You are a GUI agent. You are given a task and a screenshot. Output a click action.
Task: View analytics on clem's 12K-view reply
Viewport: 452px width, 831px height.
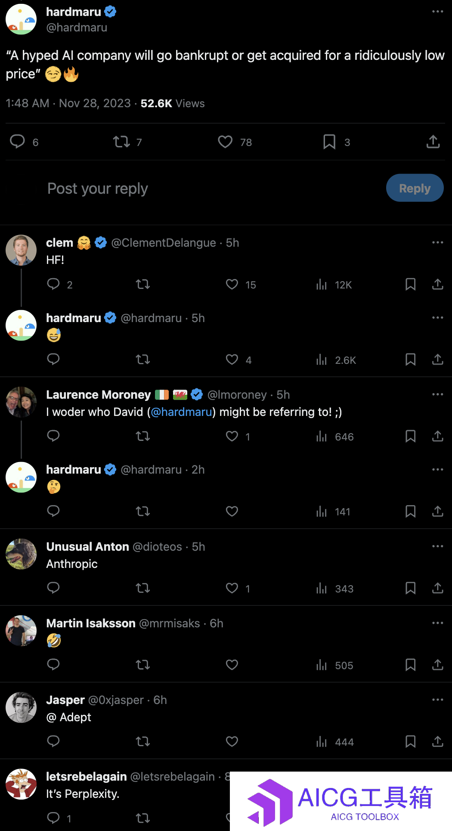(x=322, y=284)
